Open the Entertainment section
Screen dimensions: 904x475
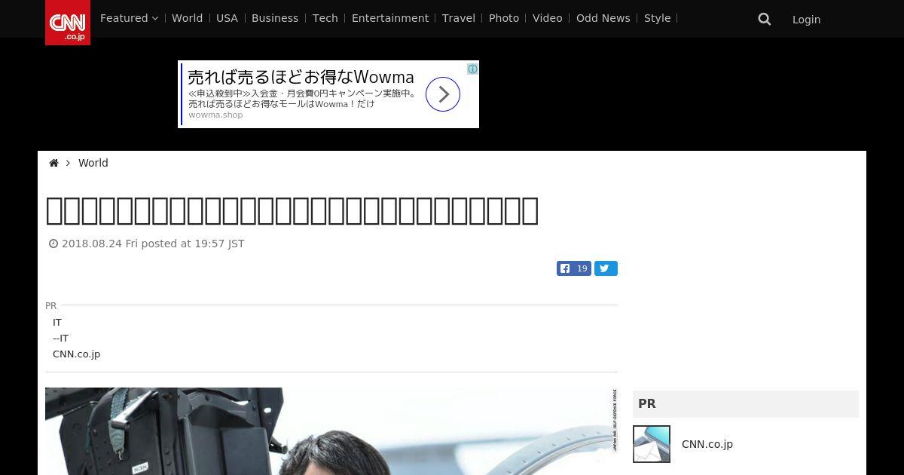click(x=390, y=18)
